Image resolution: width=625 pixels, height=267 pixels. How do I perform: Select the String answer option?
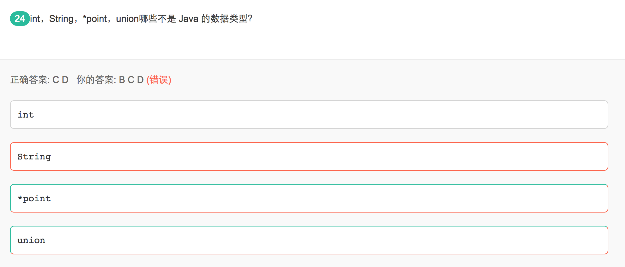pos(309,156)
